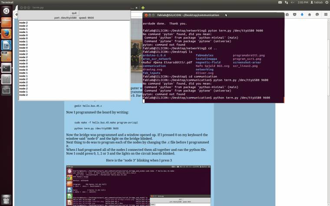Click 'magnetic-field' in terminal listing
This screenshot has width=330, height=206.
pos(208,62)
